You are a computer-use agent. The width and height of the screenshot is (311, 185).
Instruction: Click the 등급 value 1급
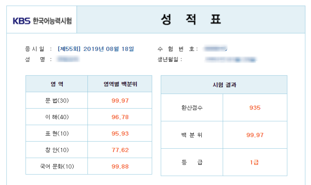click(255, 162)
